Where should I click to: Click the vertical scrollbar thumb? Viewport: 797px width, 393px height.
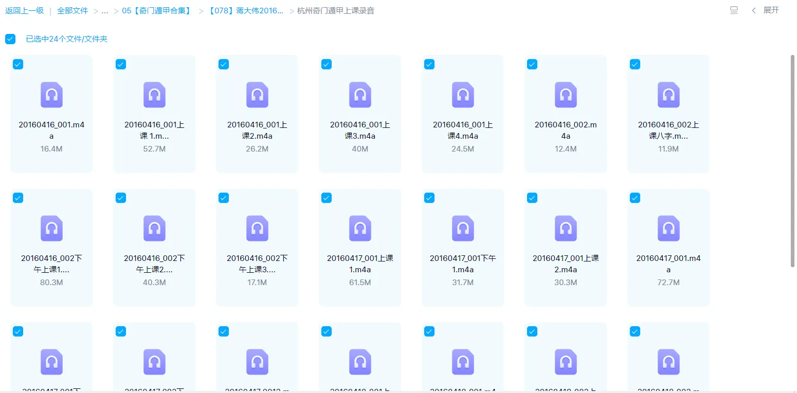pyautogui.click(x=792, y=160)
